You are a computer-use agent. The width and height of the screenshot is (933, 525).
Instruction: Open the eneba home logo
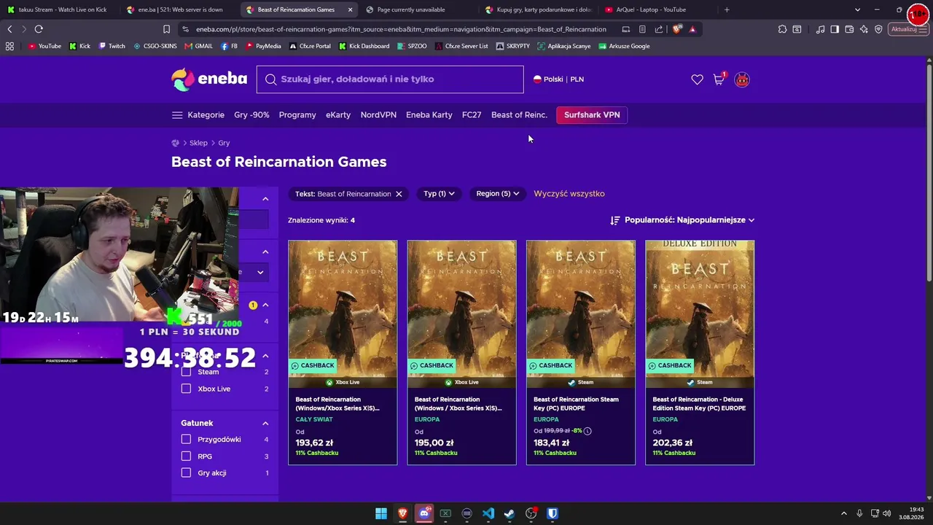point(209,79)
